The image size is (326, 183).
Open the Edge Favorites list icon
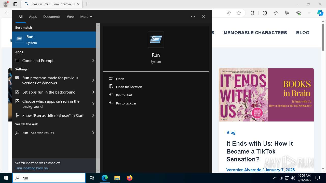coord(276,13)
